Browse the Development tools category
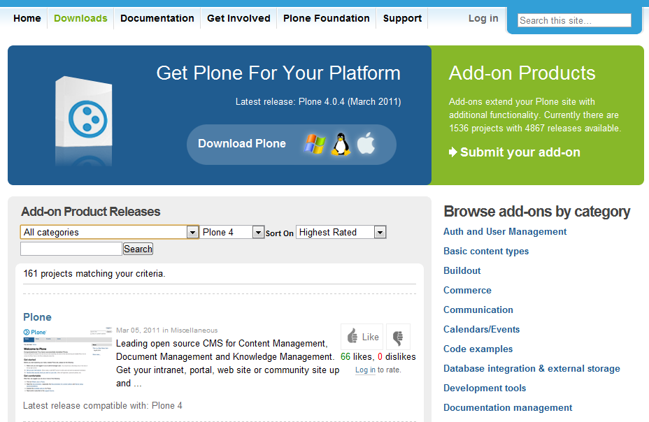 pyautogui.click(x=484, y=388)
